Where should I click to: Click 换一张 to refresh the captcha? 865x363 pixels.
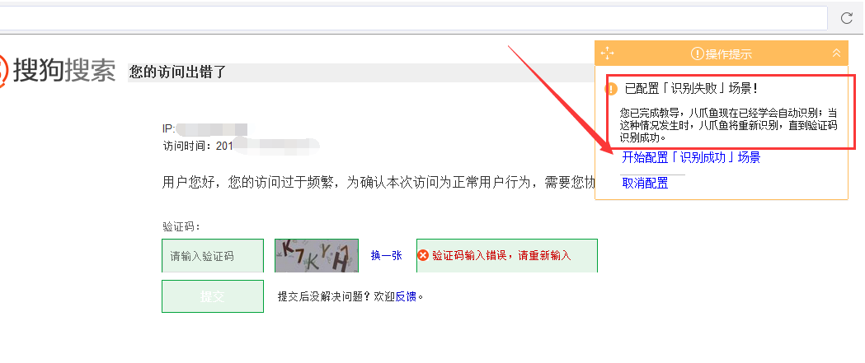pos(386,256)
